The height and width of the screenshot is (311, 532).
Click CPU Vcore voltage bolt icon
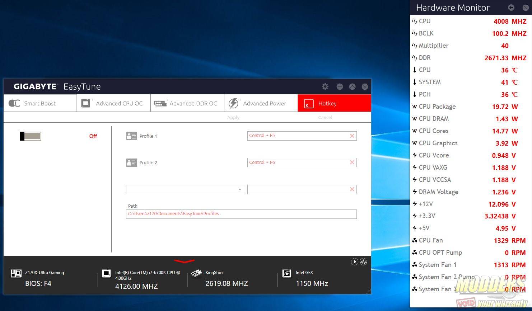tap(415, 155)
